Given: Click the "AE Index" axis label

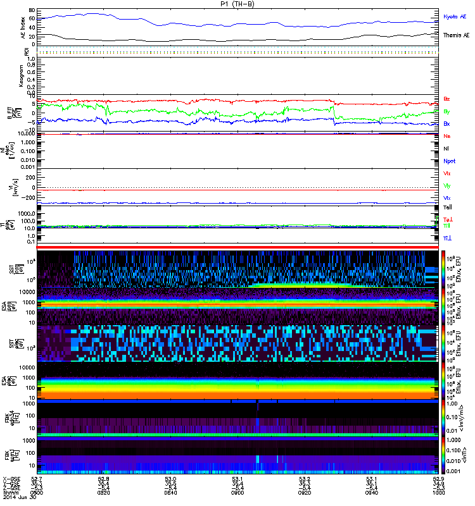Looking at the screenshot, I should tap(23, 28).
